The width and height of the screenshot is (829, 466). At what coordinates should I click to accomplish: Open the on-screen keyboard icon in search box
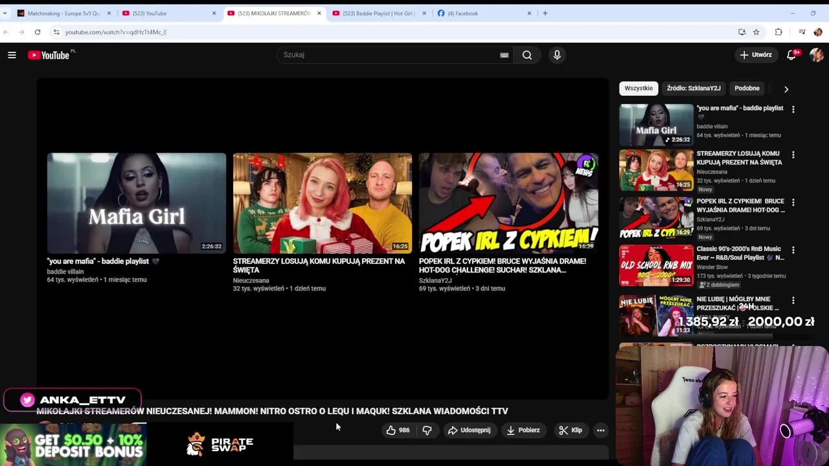pos(504,55)
